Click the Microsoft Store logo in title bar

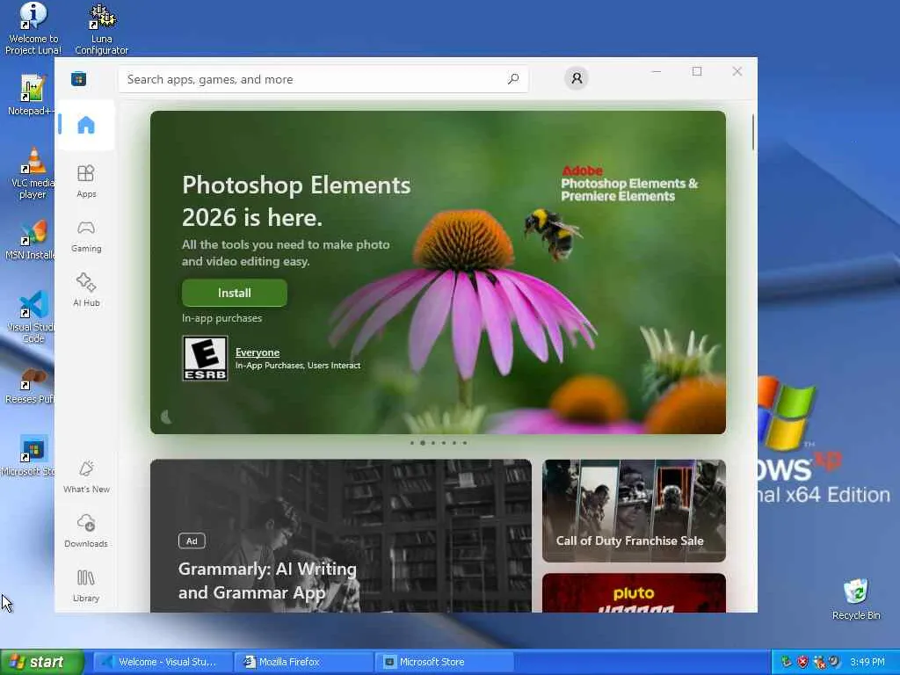(x=78, y=78)
